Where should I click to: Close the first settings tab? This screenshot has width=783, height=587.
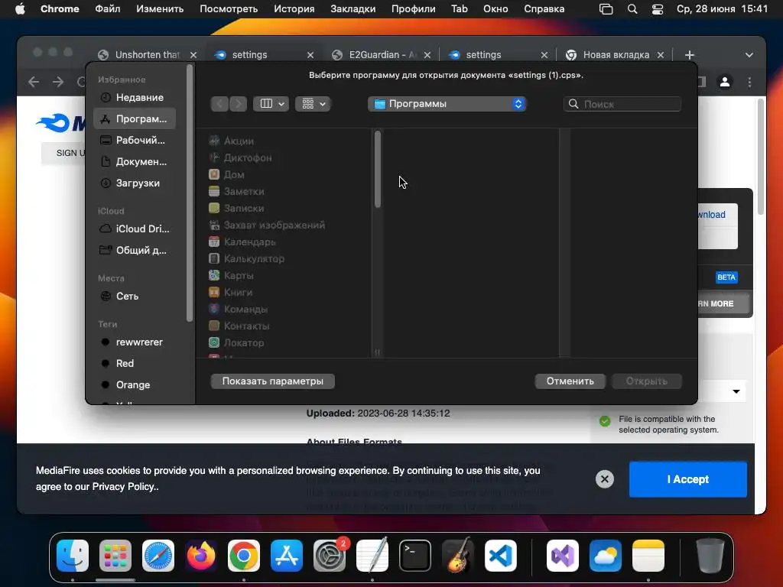click(310, 55)
